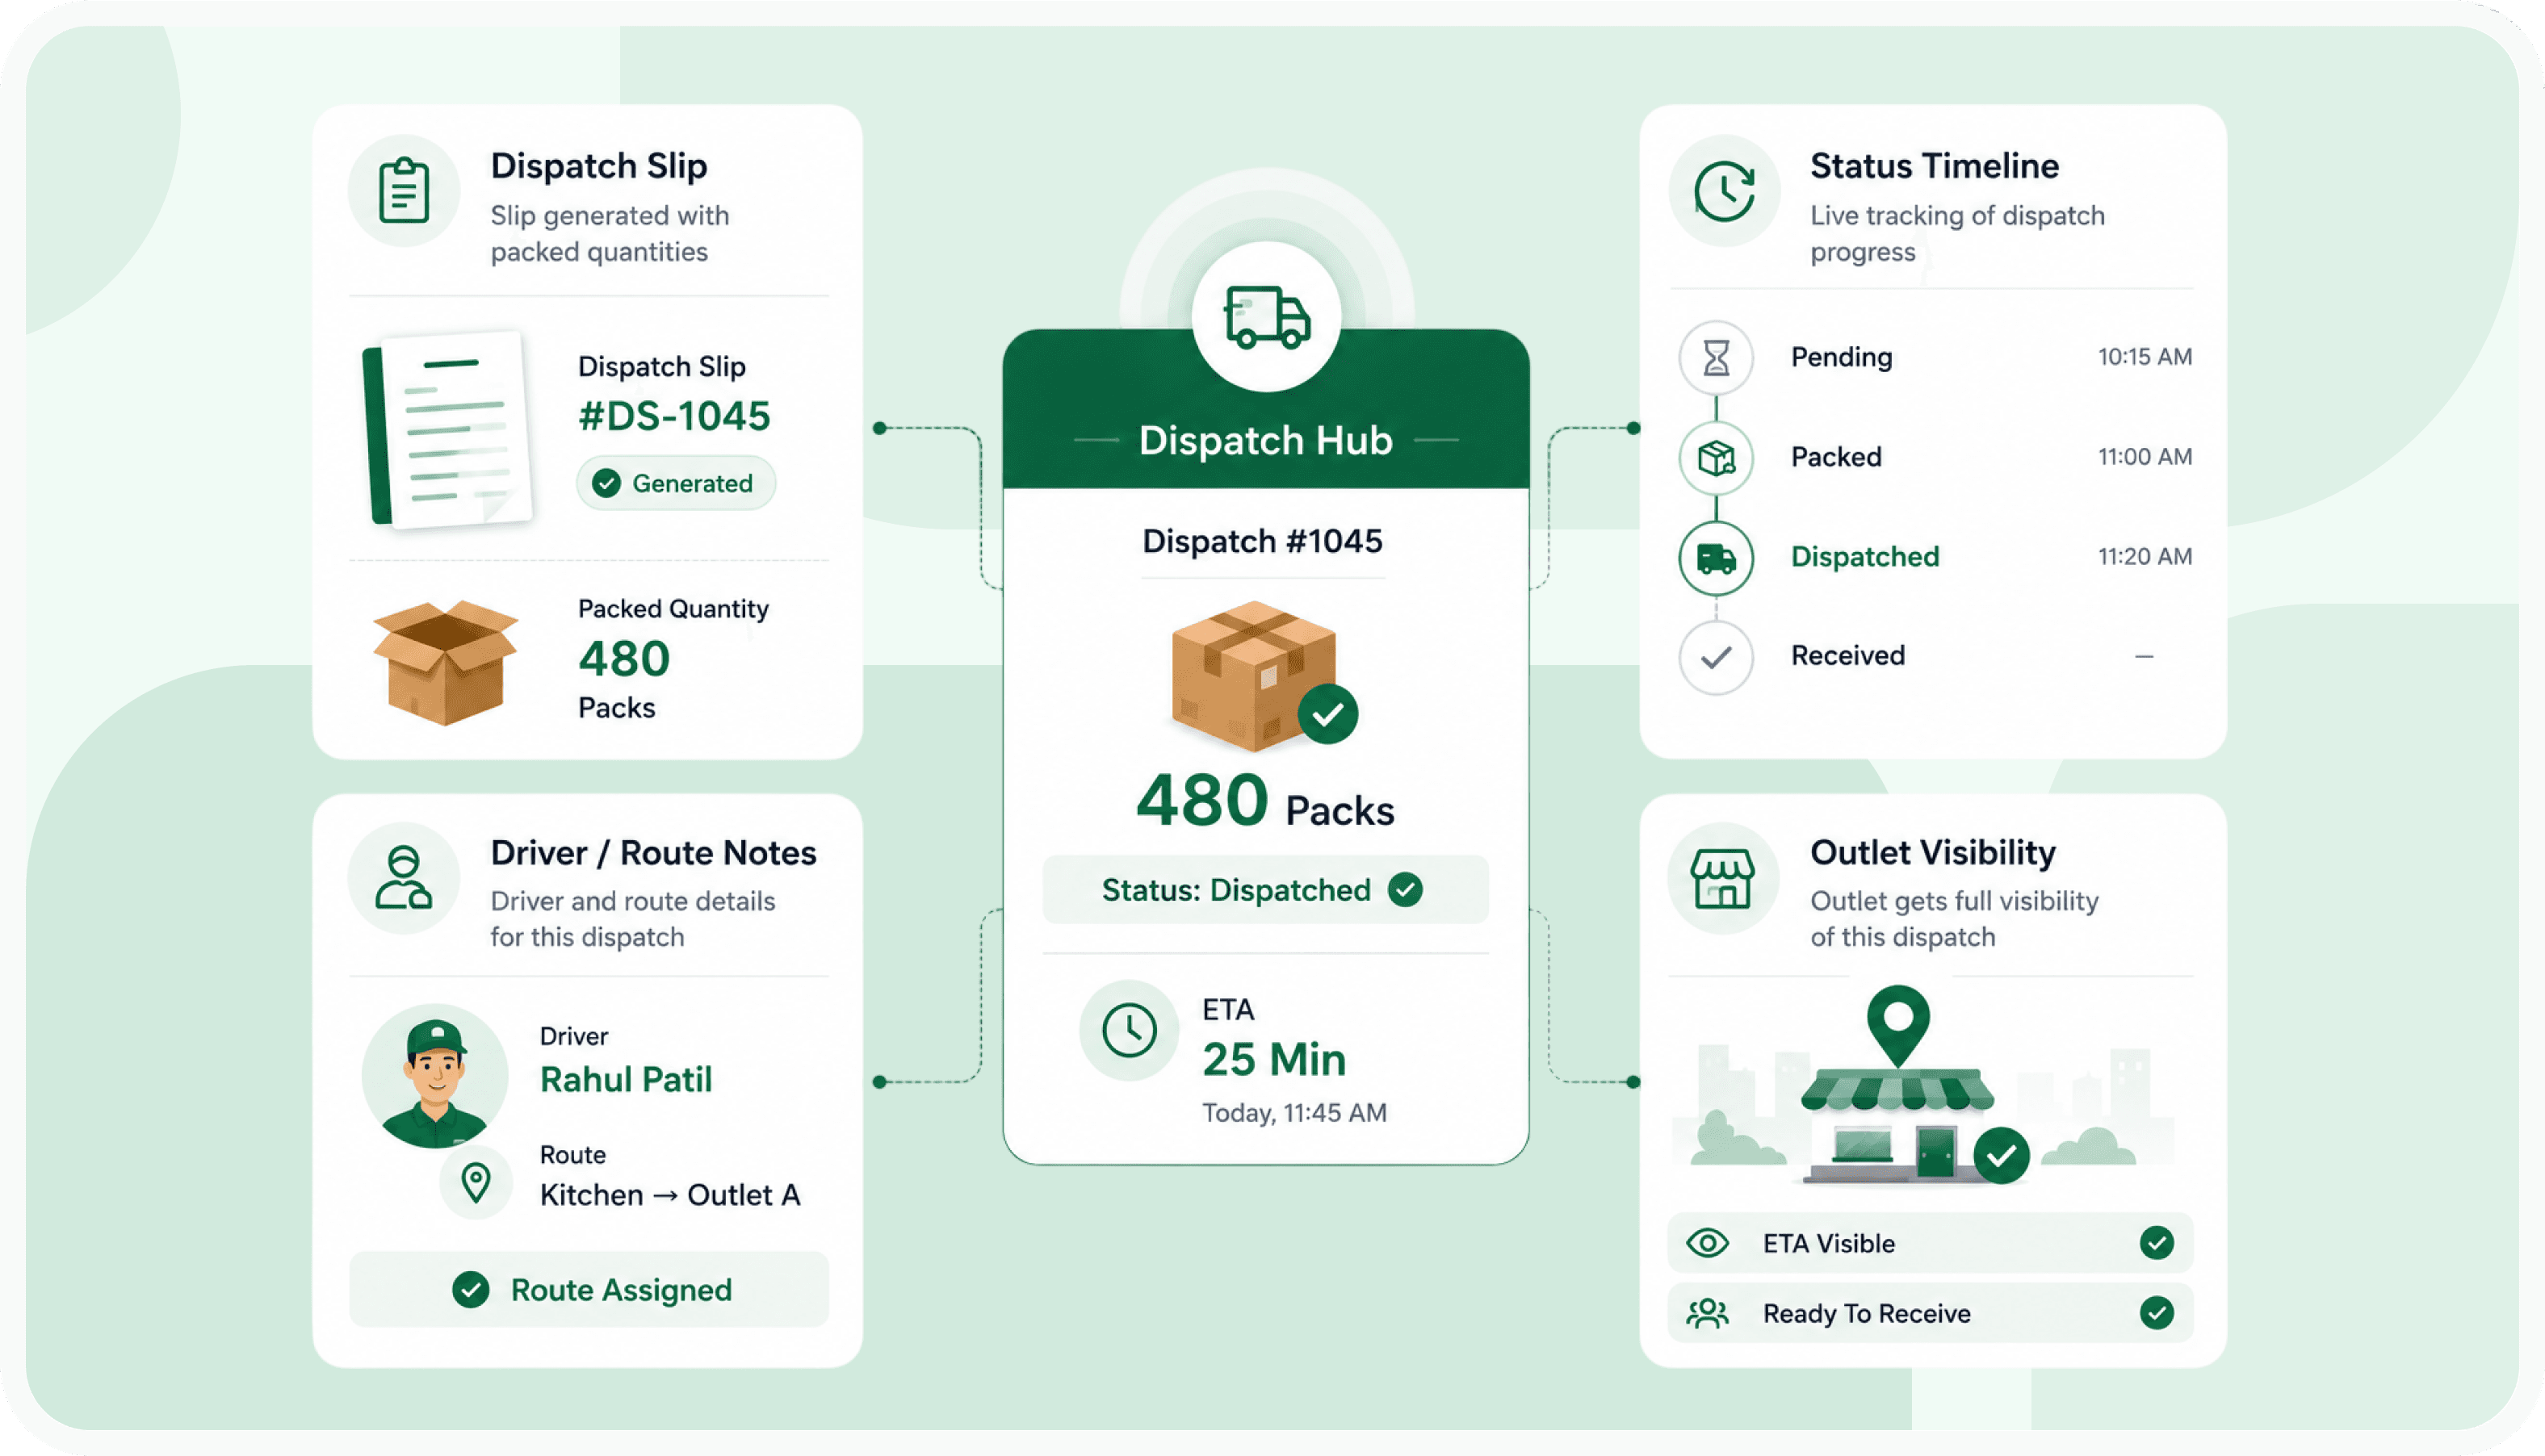Click the Packed box icon in timeline

(1716, 458)
